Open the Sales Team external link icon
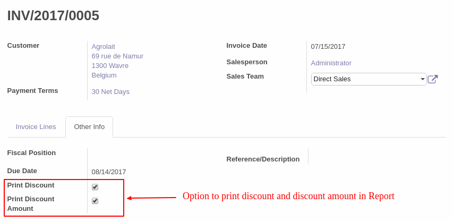Viewport: 454px width, 222px height. 433,79
